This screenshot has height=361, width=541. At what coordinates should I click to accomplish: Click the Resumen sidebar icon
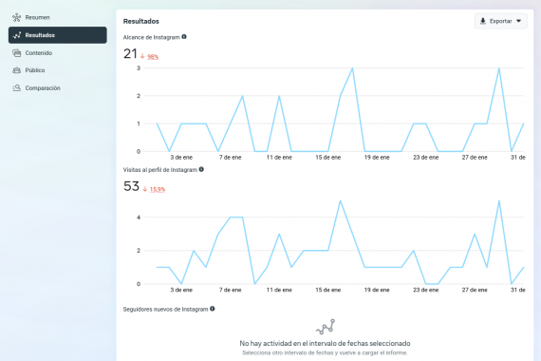(16, 17)
